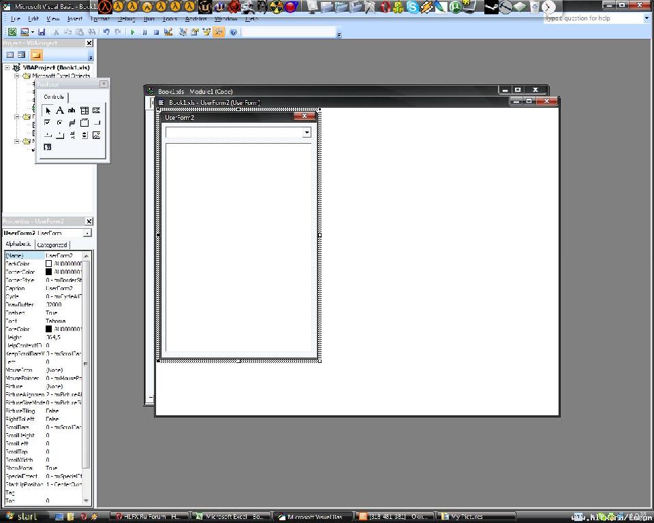
Task: Click the View Microsoft Excel icon
Action: tap(12, 32)
